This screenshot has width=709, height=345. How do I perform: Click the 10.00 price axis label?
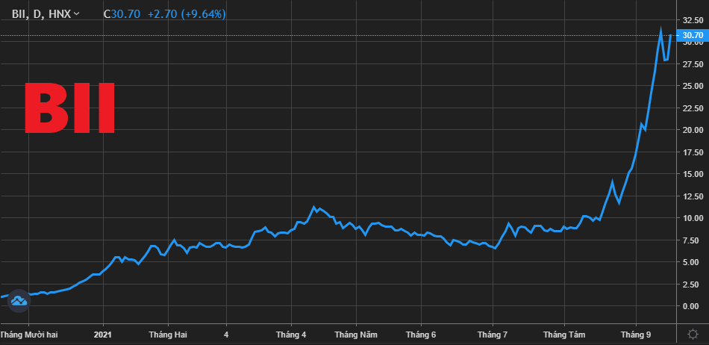(x=693, y=218)
